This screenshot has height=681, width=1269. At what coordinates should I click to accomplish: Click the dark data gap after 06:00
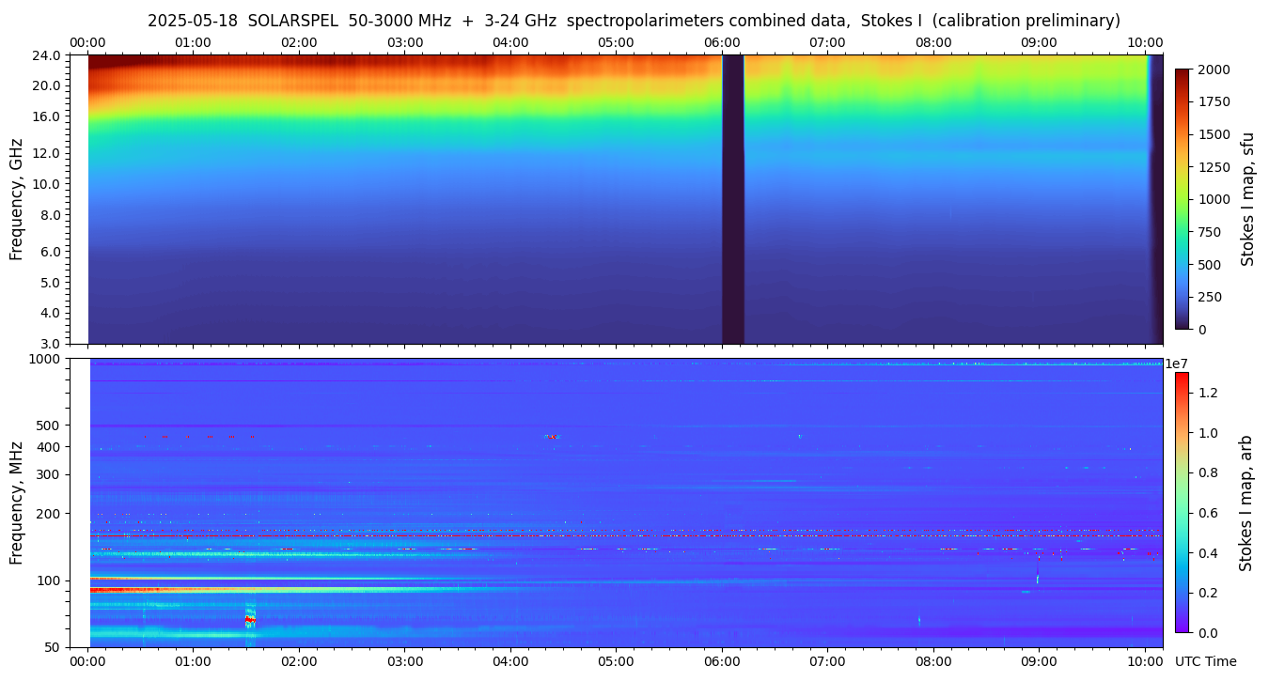pyautogui.click(x=732, y=199)
